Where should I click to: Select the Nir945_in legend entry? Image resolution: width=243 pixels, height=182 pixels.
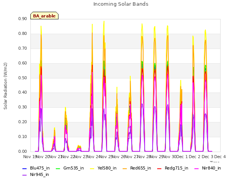tap(36, 174)
